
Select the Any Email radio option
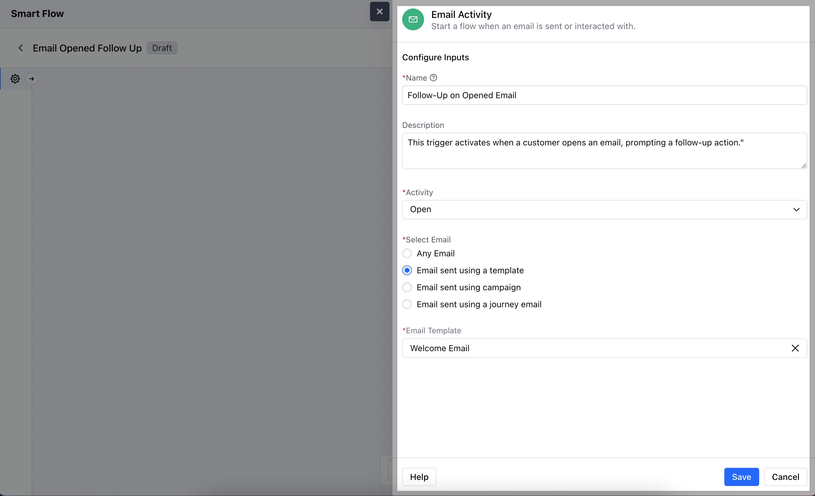point(407,253)
